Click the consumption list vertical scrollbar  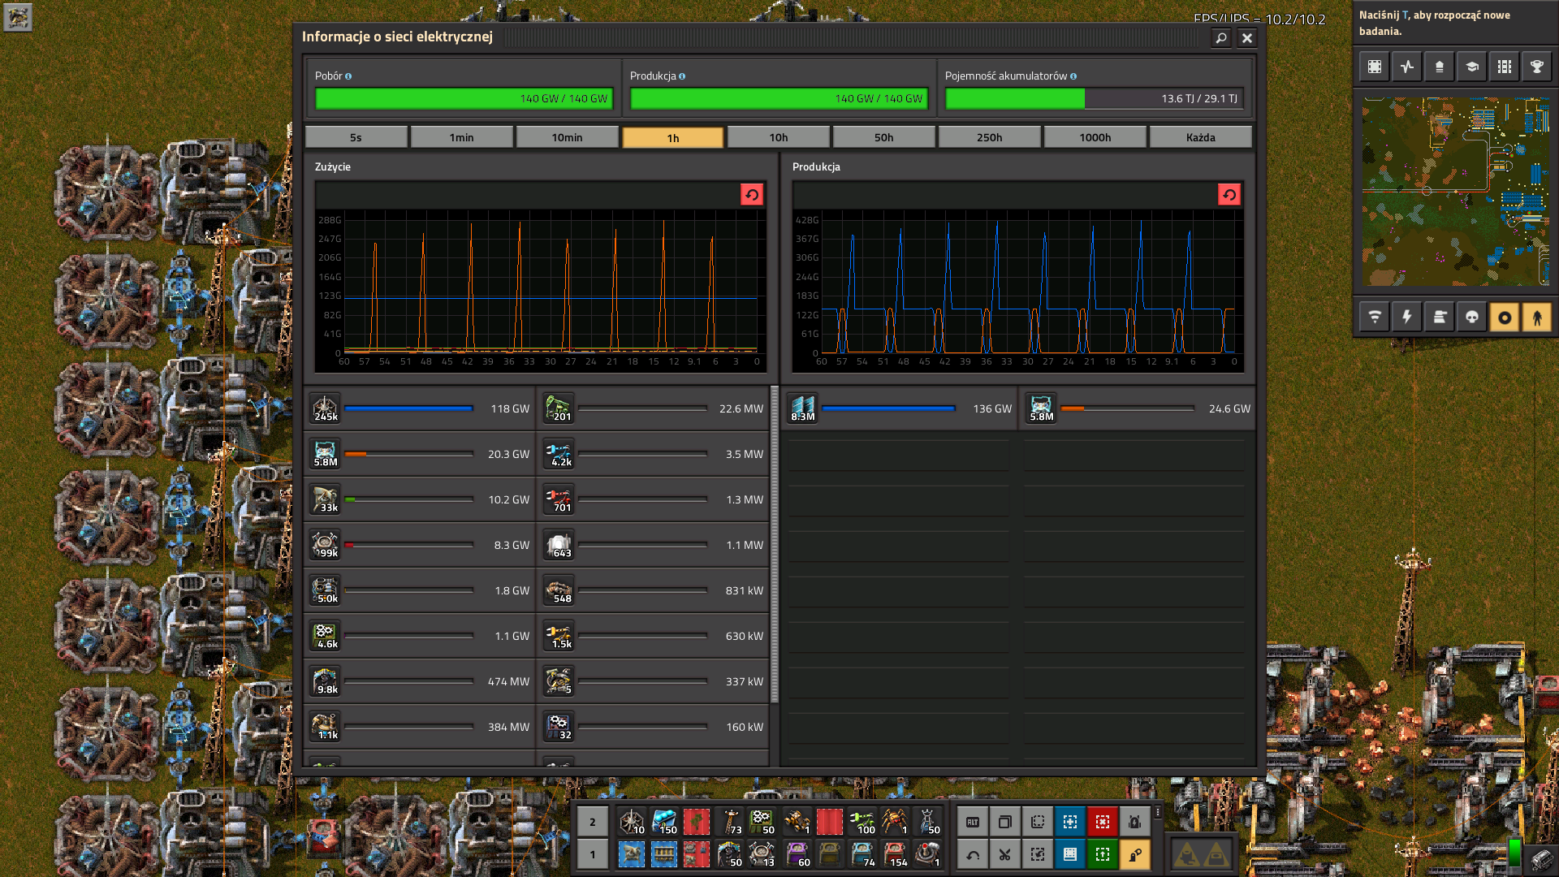pos(774,544)
